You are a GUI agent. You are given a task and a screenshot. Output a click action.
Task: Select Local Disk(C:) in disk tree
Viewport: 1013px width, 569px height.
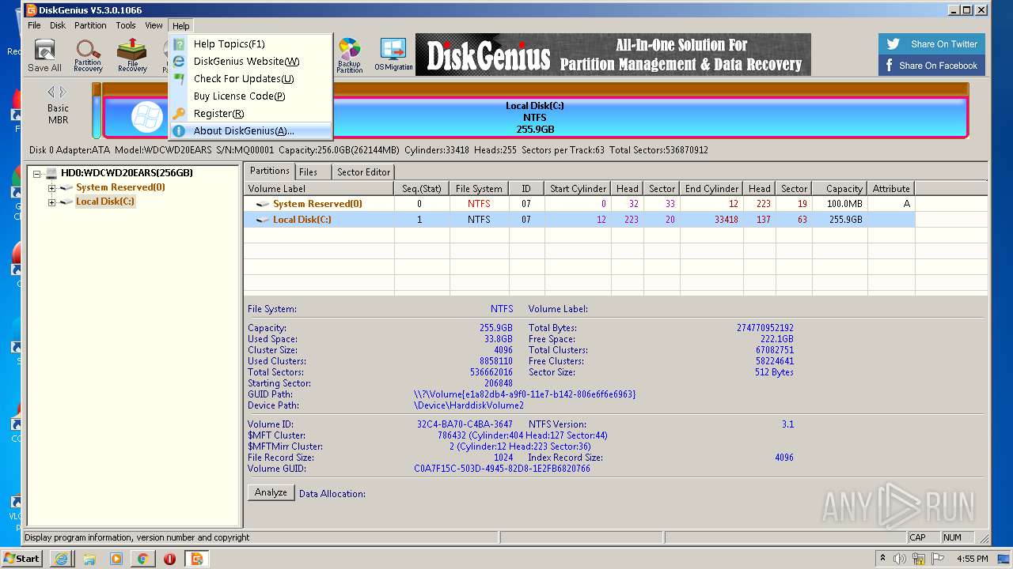[x=105, y=202]
